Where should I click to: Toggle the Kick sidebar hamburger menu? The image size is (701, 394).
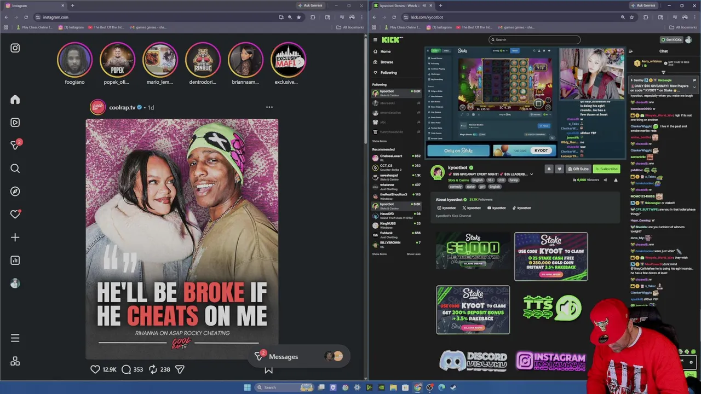point(375,39)
